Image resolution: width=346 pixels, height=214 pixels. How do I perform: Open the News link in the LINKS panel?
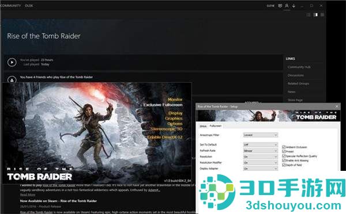(291, 91)
